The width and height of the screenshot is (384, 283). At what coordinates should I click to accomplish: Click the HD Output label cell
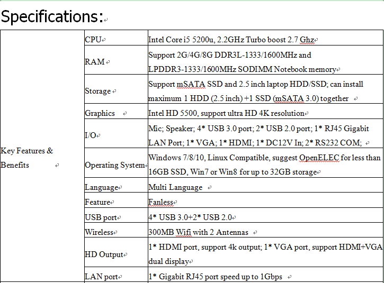104,254
